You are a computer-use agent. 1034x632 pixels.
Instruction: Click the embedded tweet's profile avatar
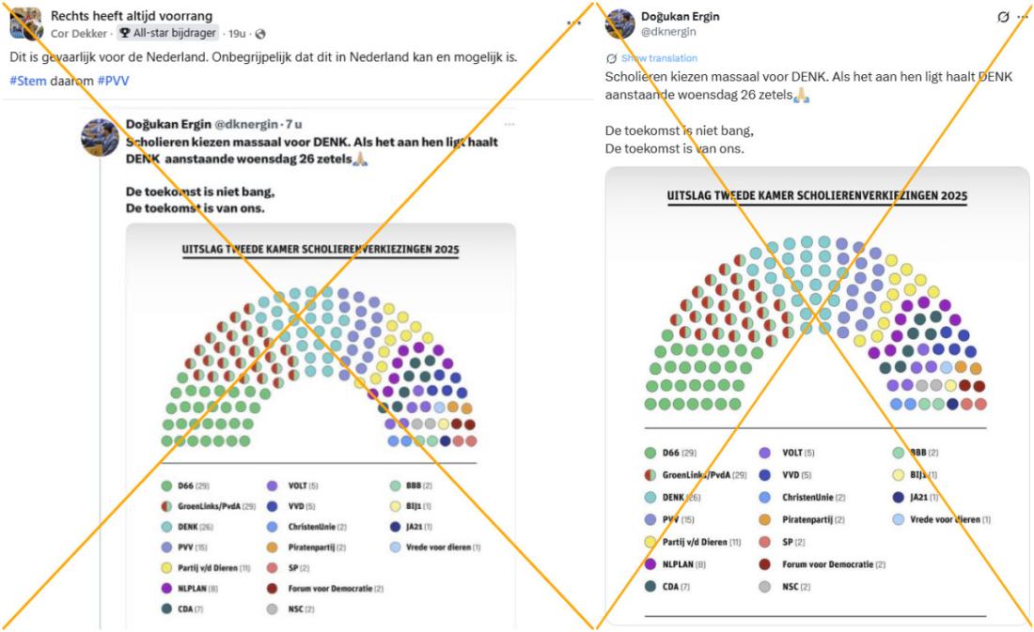tap(99, 137)
